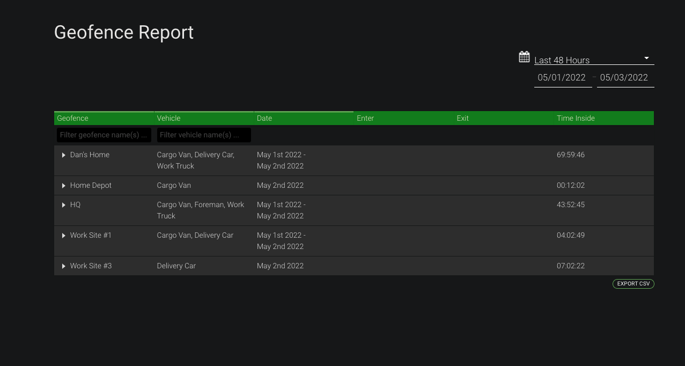Click the calendar icon beside date range
The image size is (685, 366).
(524, 57)
